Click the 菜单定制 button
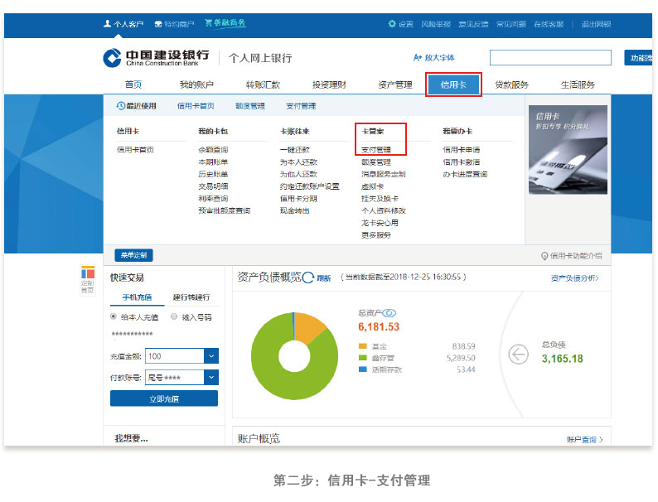Viewport: 658px width, 502px height. pos(133,255)
